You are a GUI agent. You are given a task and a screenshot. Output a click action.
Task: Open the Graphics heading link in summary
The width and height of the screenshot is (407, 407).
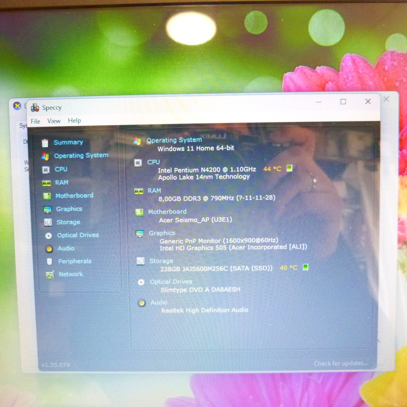coord(162,233)
